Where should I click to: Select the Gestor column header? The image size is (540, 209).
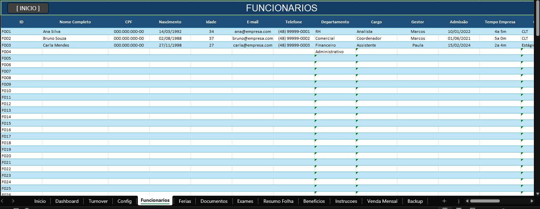point(418,22)
